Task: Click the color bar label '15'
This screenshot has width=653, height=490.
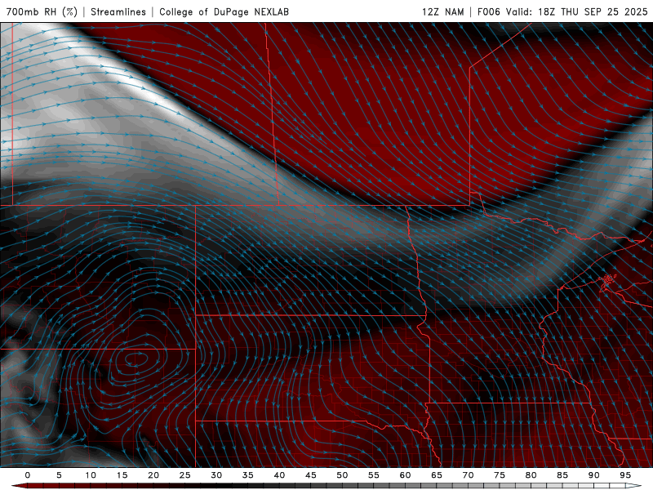Action: (x=122, y=475)
